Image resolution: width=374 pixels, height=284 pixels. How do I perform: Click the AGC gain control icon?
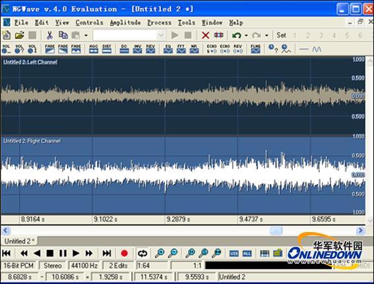94,49
